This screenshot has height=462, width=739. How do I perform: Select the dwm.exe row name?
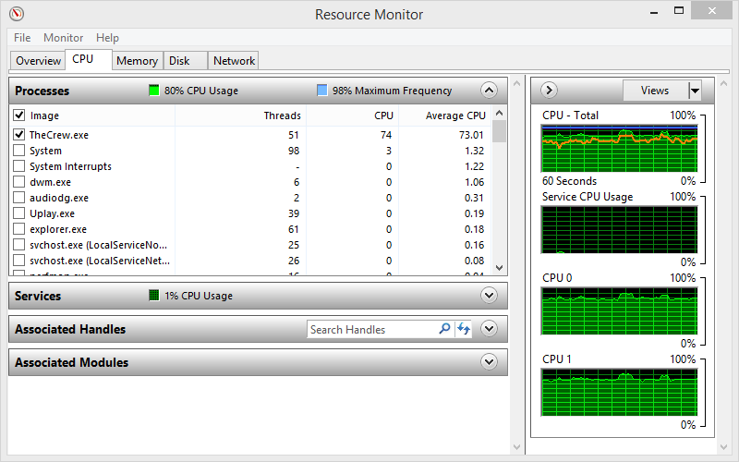[x=50, y=182]
